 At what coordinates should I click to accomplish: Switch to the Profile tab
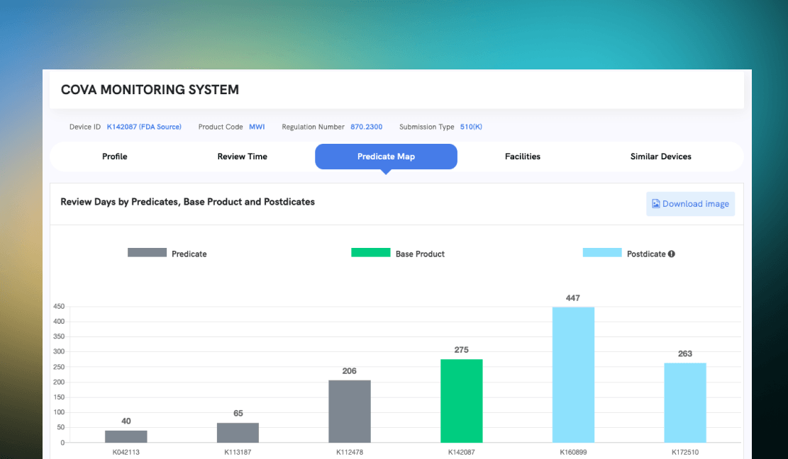click(x=115, y=157)
